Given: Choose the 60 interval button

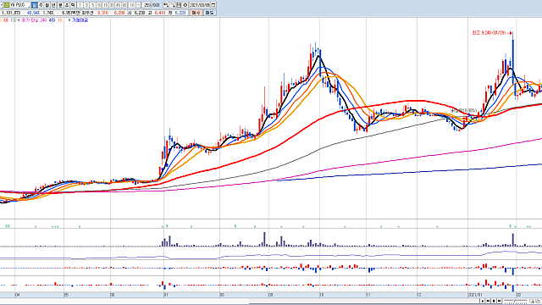Looking at the screenshot, I should pos(124,5).
